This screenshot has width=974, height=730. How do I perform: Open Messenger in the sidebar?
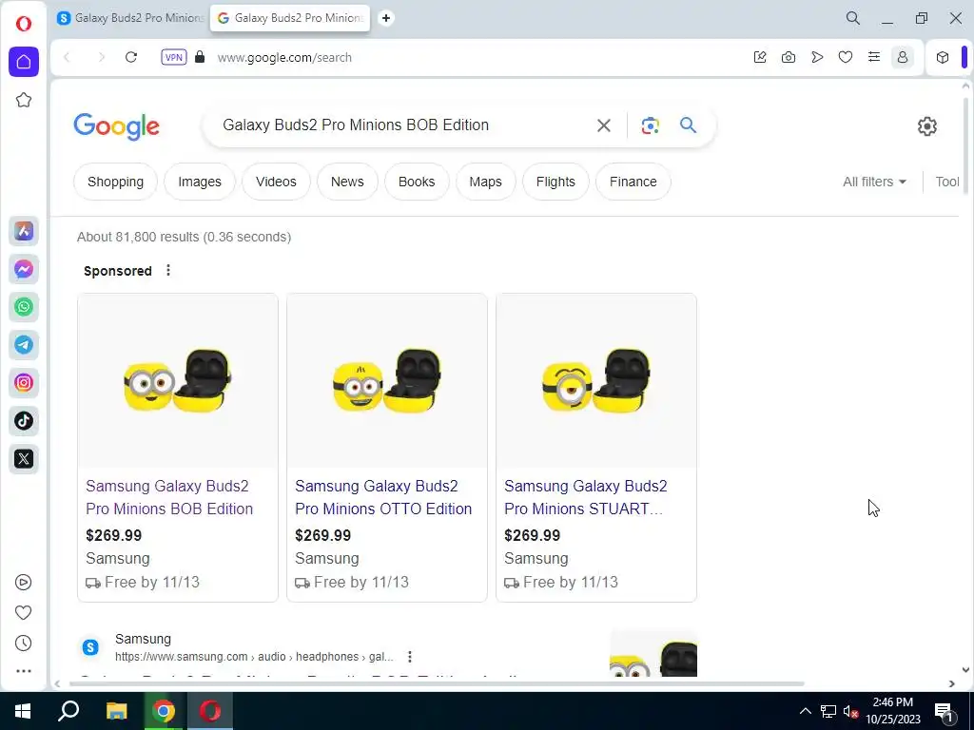(x=24, y=269)
